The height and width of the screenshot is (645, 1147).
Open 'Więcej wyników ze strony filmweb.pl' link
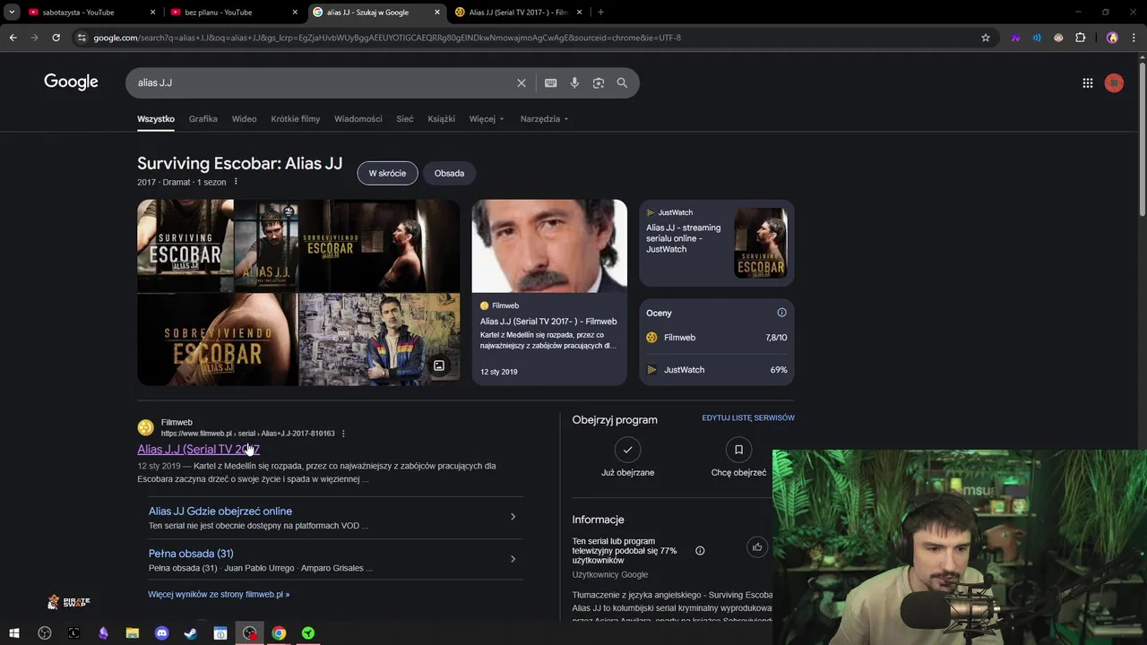point(219,594)
